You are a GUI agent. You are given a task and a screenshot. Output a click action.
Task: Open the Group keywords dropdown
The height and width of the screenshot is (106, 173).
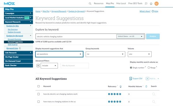[x=105, y=54]
